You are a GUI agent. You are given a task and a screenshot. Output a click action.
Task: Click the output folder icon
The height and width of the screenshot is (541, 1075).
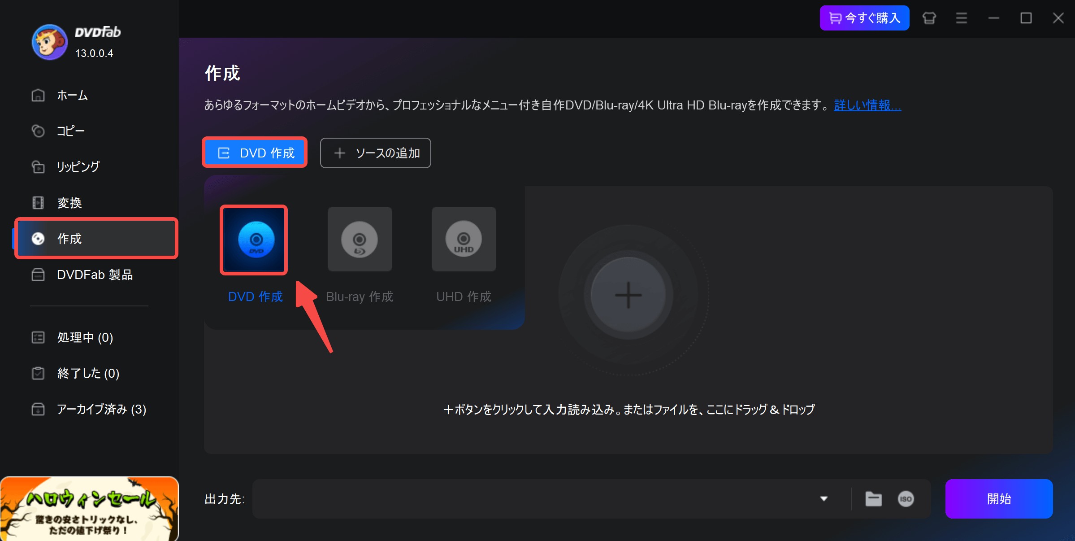(873, 499)
